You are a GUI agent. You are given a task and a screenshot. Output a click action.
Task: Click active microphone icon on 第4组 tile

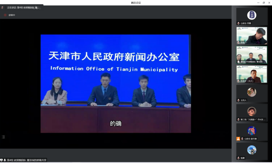(x=239, y=62)
